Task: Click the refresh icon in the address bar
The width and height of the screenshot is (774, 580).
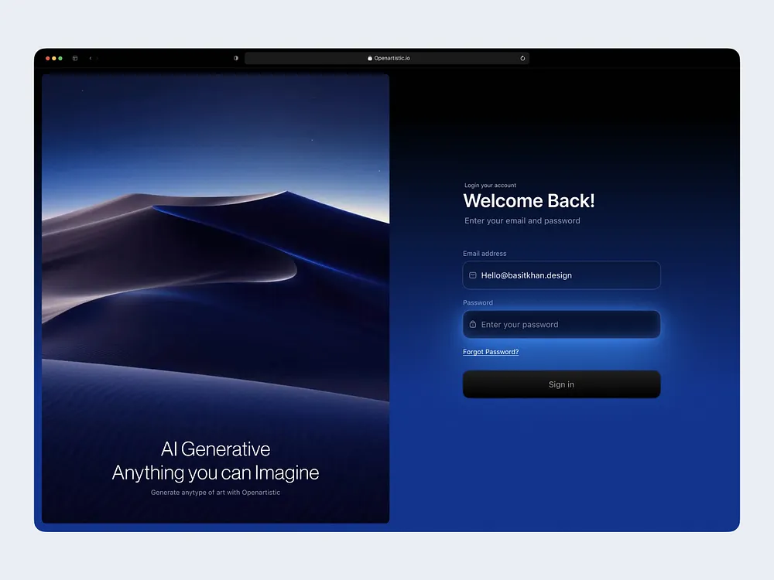Action: [522, 57]
